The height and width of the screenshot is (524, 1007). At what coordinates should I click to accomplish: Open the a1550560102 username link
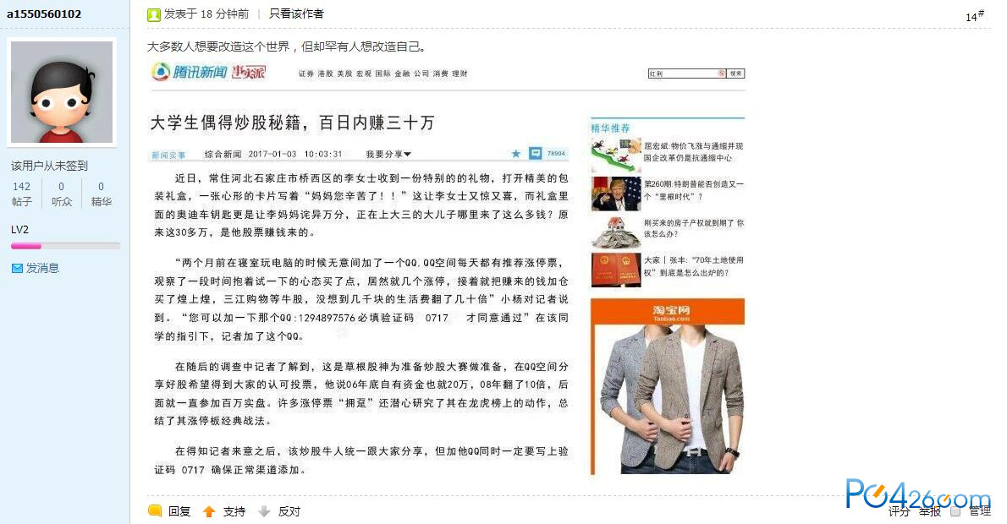44,14
